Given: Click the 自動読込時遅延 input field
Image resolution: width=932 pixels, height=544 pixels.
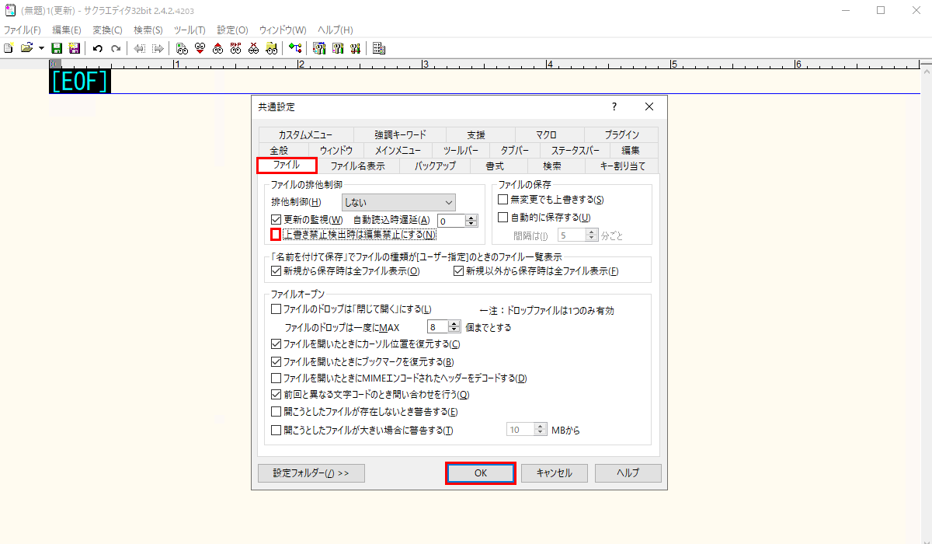Looking at the screenshot, I should [x=450, y=221].
